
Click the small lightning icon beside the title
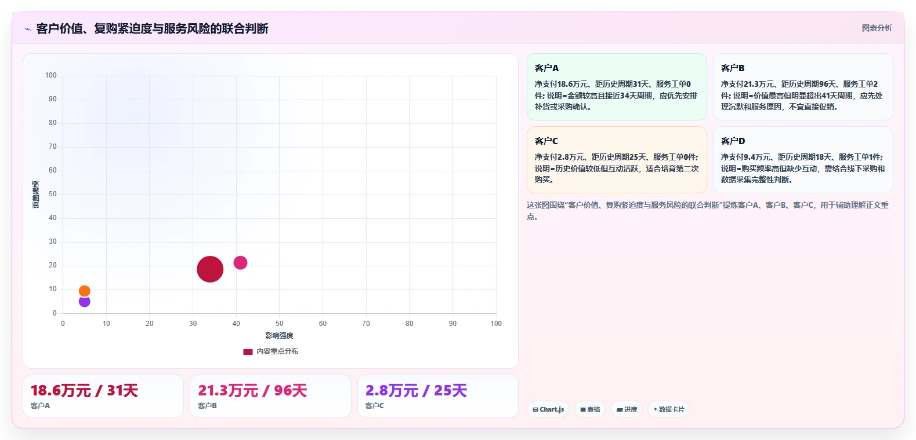pos(27,29)
